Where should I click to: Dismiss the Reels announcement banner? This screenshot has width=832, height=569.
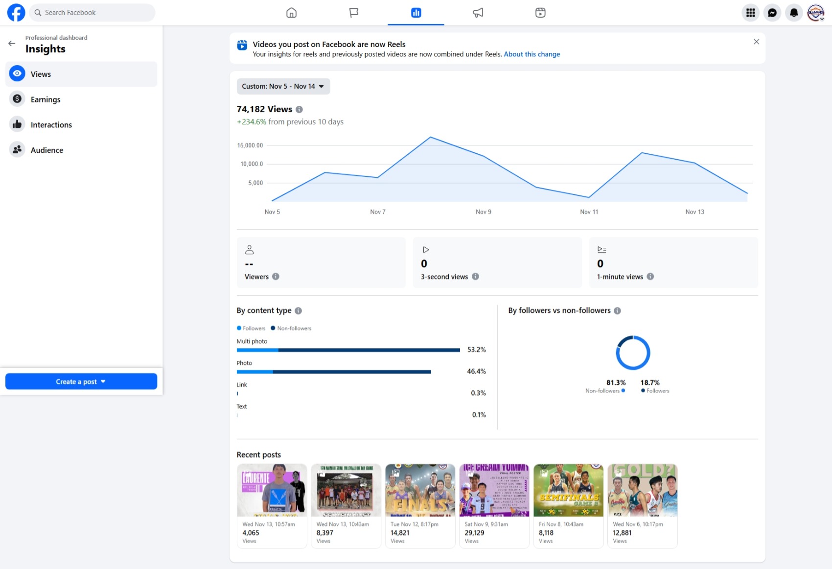[756, 42]
